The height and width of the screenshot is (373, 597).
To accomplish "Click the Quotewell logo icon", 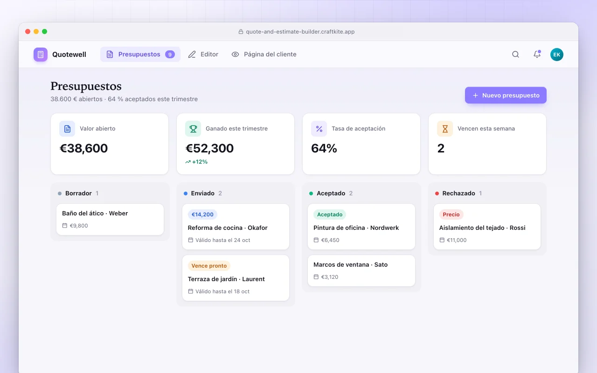I will pos(41,55).
